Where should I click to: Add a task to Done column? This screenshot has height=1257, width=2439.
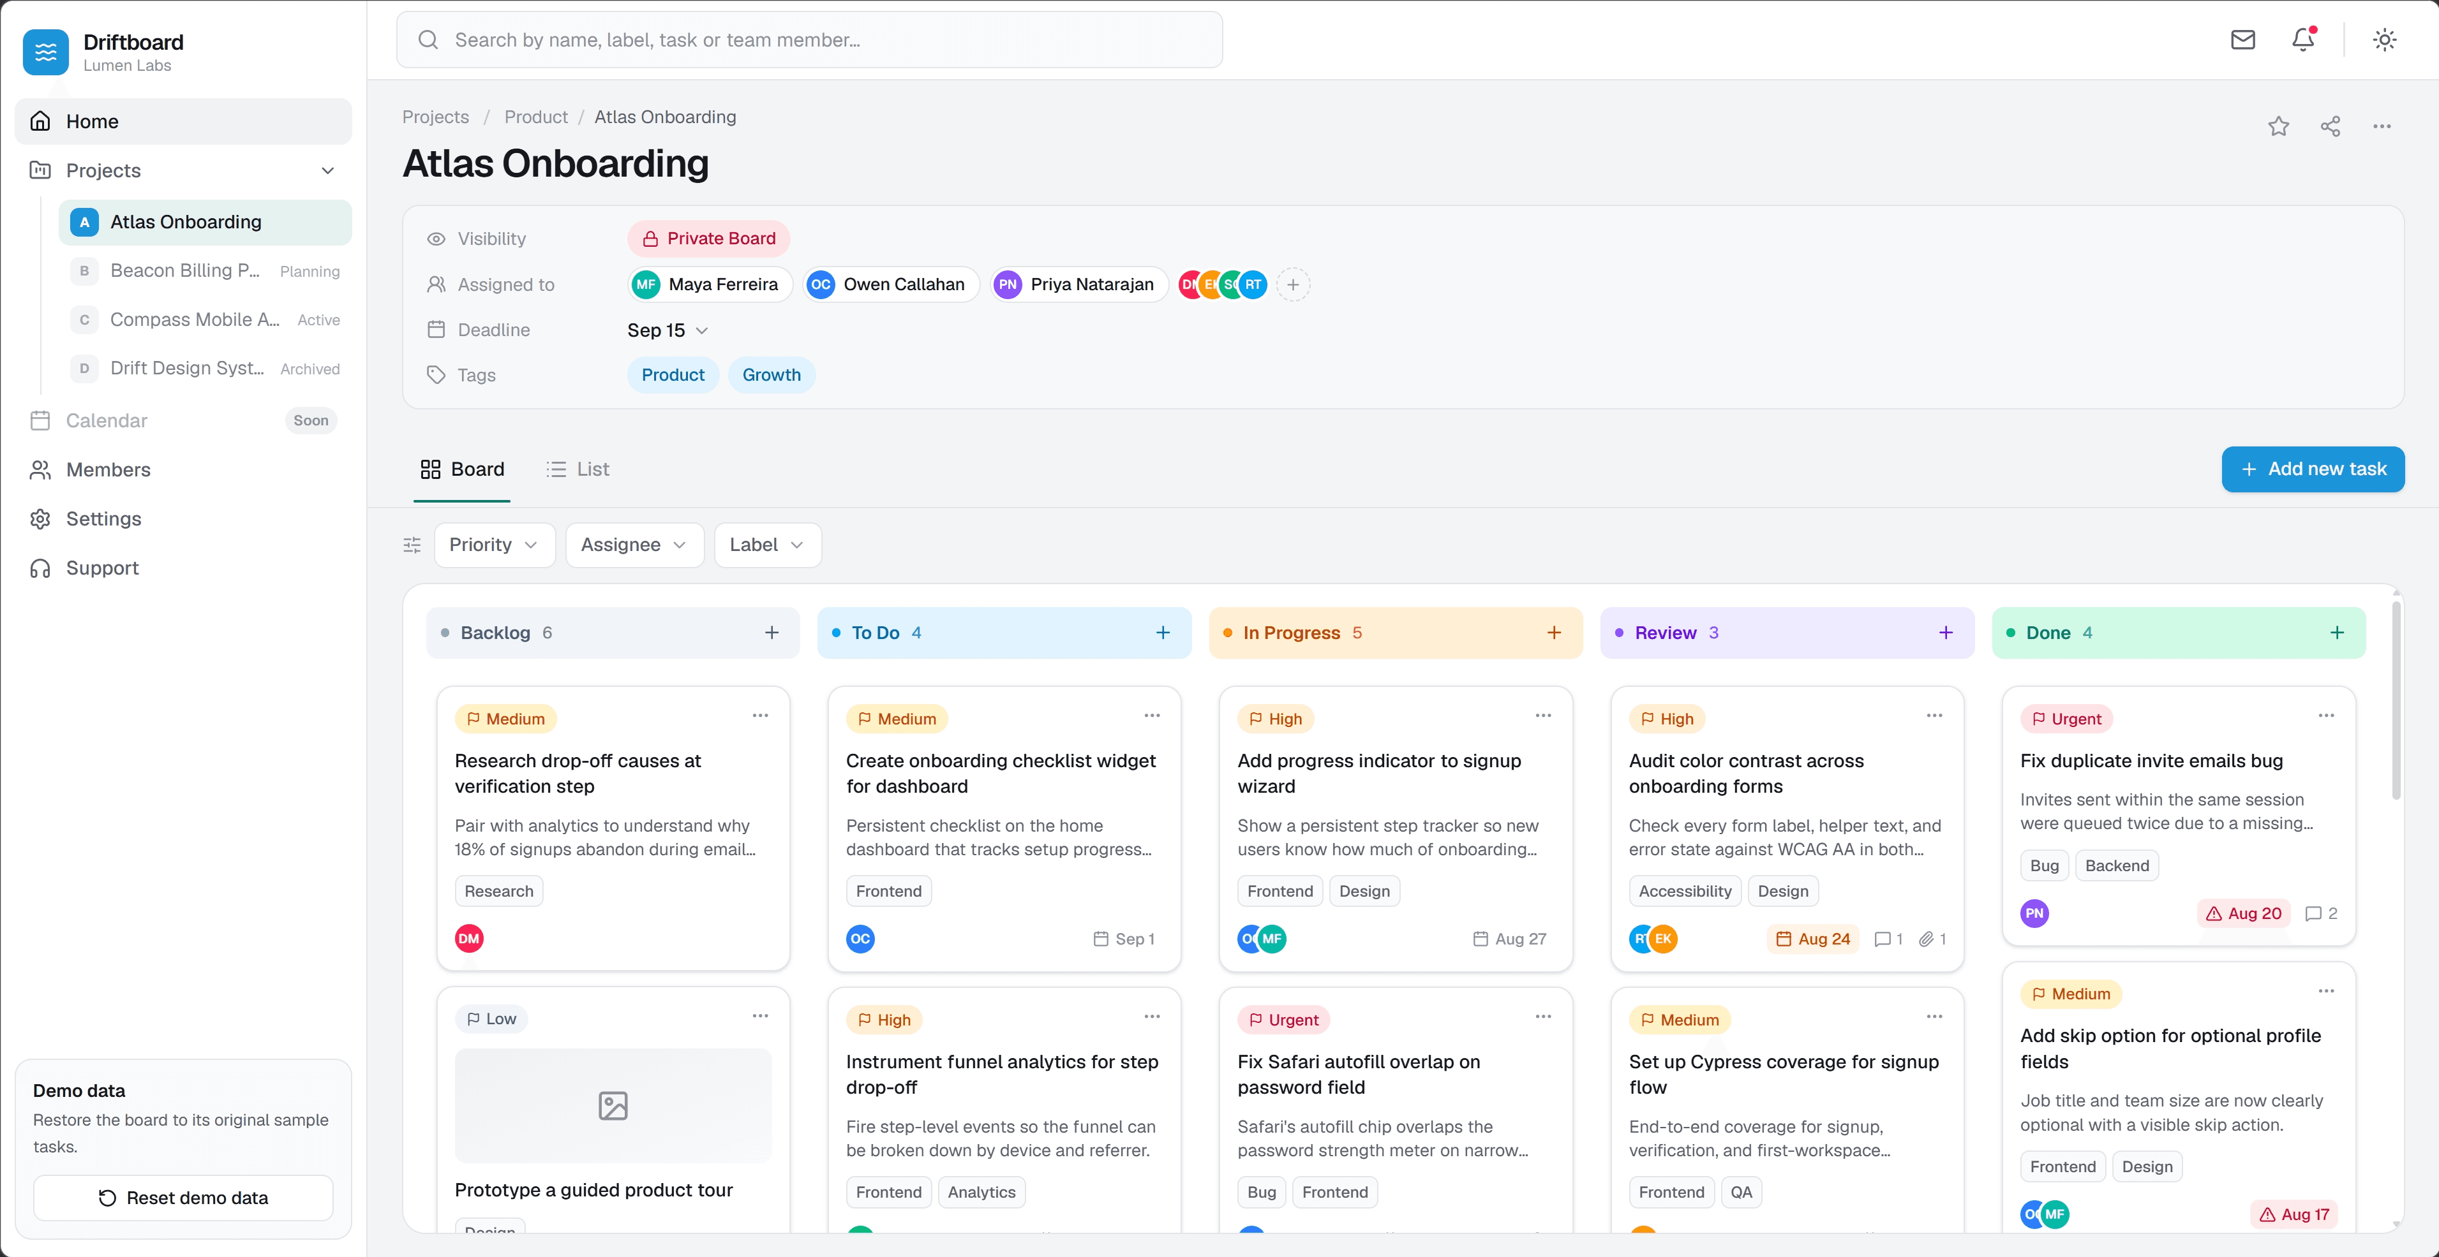(x=2337, y=632)
